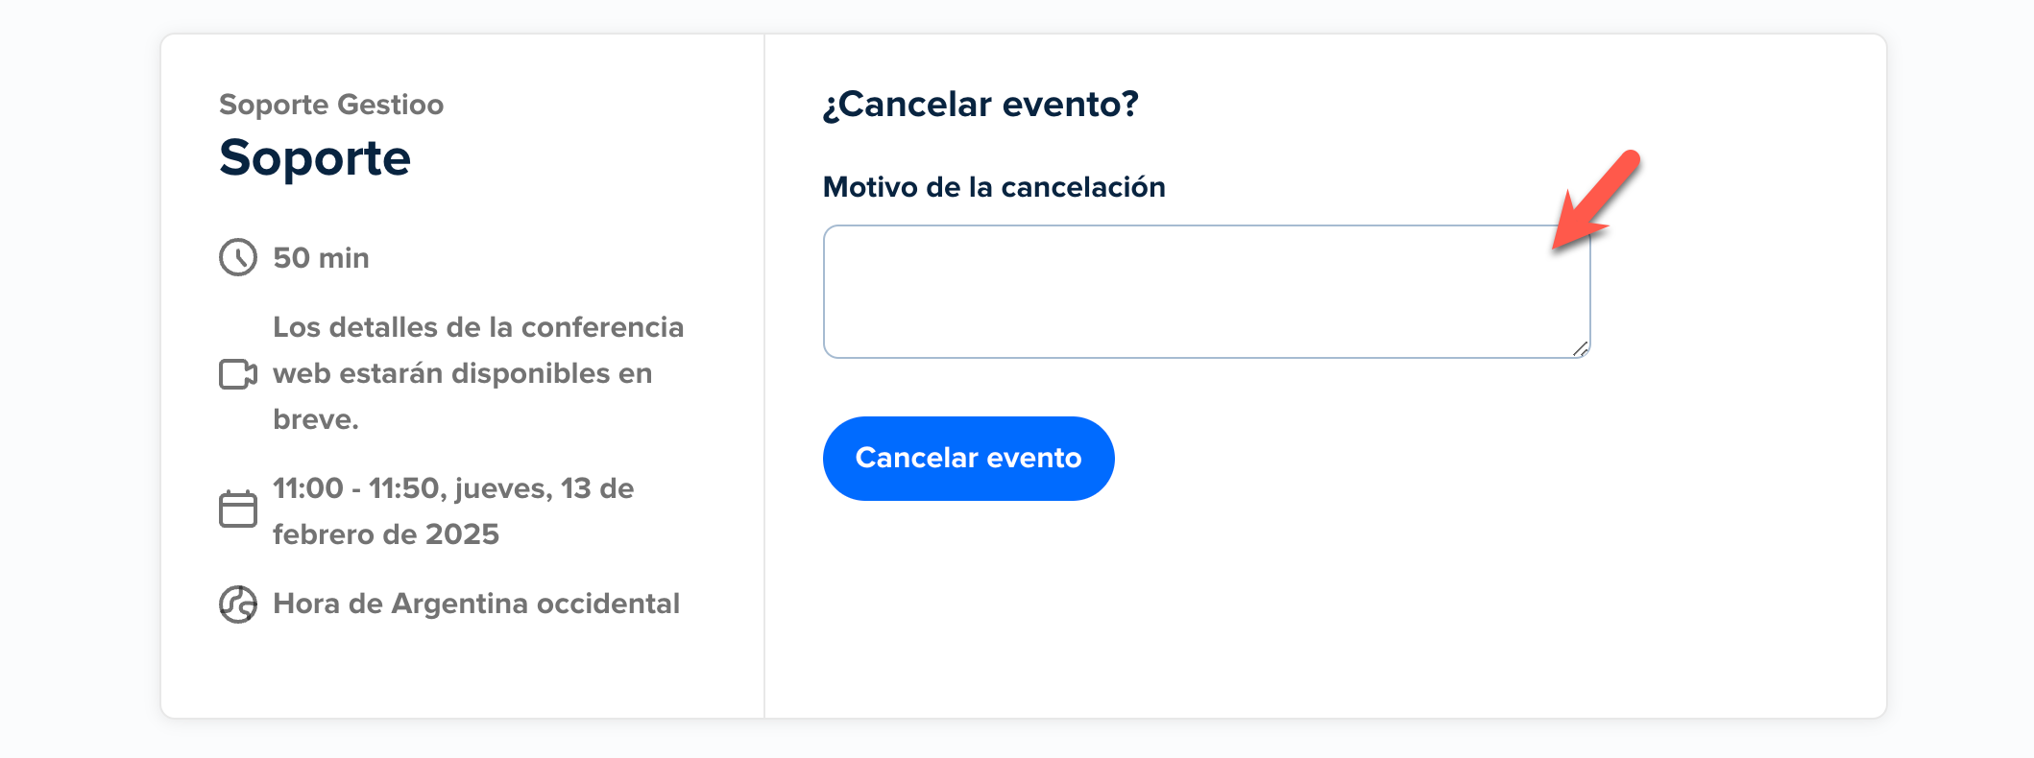Click the Soporte event title

pyautogui.click(x=315, y=158)
